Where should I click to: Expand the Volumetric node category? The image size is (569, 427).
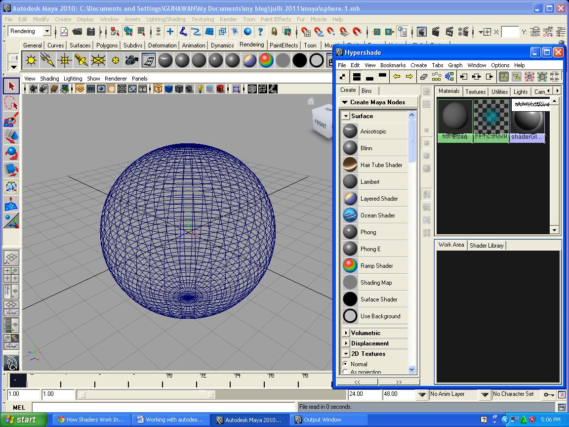346,333
